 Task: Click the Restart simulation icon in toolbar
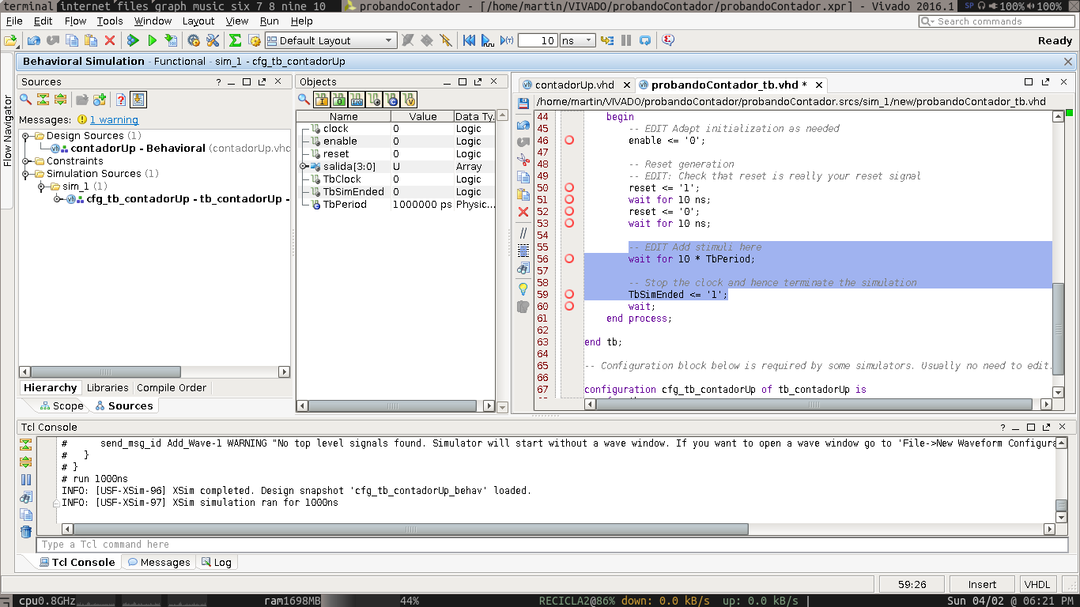pyautogui.click(x=469, y=40)
